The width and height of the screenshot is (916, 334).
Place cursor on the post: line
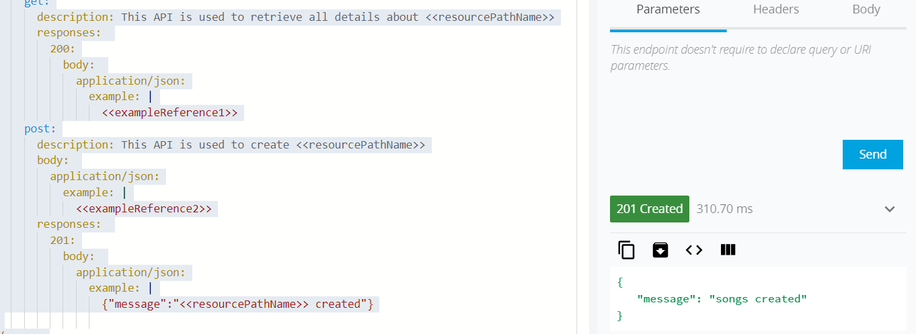[40, 128]
